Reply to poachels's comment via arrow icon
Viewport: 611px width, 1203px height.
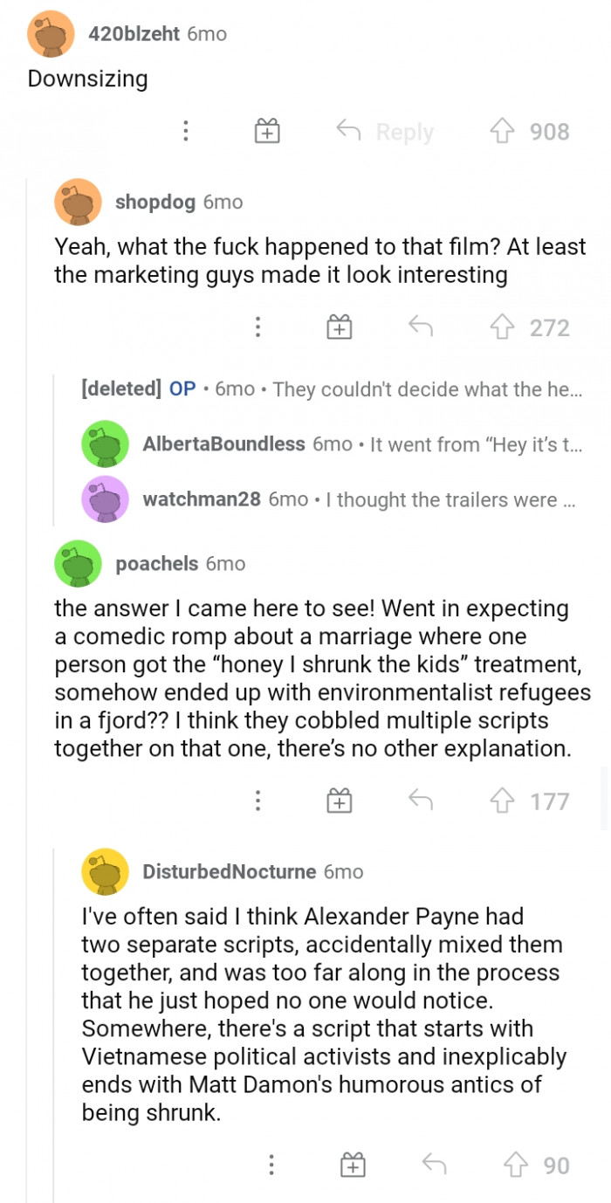point(421,801)
